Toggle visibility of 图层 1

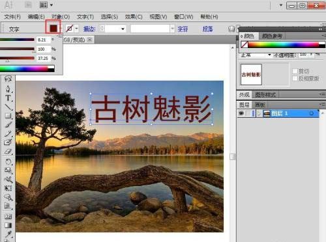241,113
